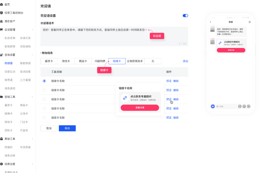The height and width of the screenshot is (173, 262).
Task: Click the blue 保存 button
Action: coord(67,128)
